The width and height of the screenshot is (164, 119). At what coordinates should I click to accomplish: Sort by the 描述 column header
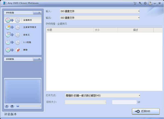[x=136, y=30]
